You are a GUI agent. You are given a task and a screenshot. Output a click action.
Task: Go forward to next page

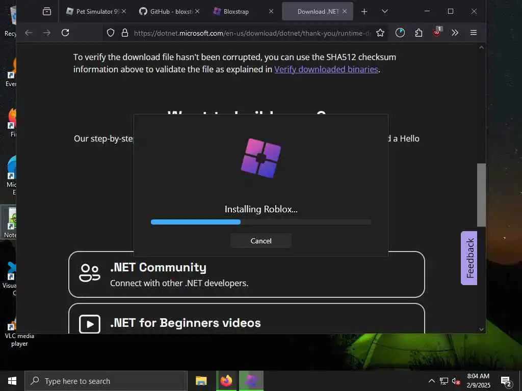click(47, 33)
